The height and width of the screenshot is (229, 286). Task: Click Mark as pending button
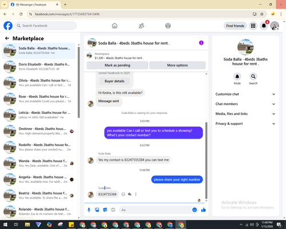(117, 65)
